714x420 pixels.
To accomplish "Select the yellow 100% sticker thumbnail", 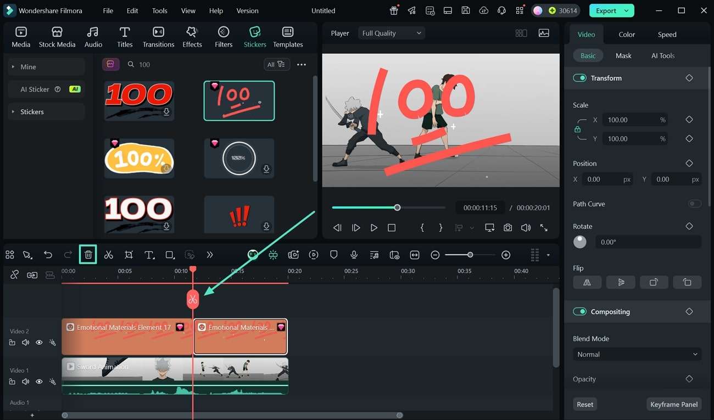I will 139,158.
